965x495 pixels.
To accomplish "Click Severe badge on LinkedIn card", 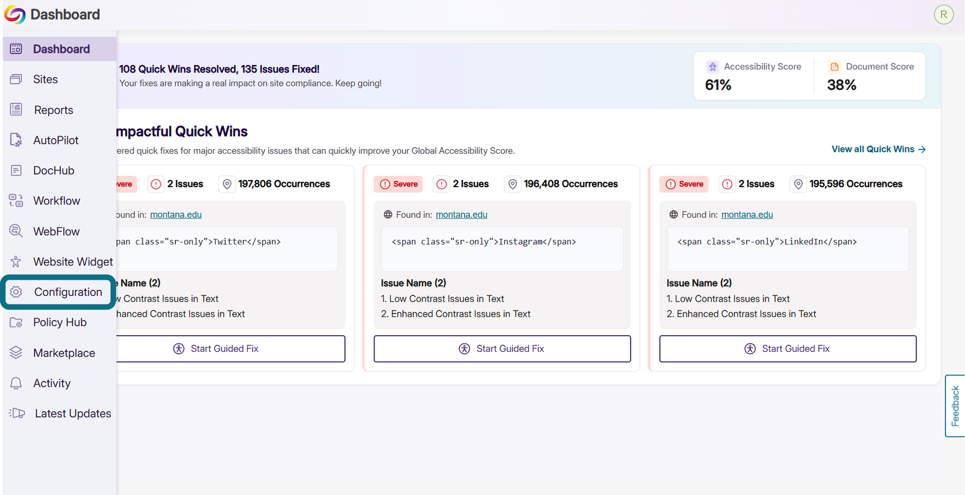I will (x=684, y=184).
